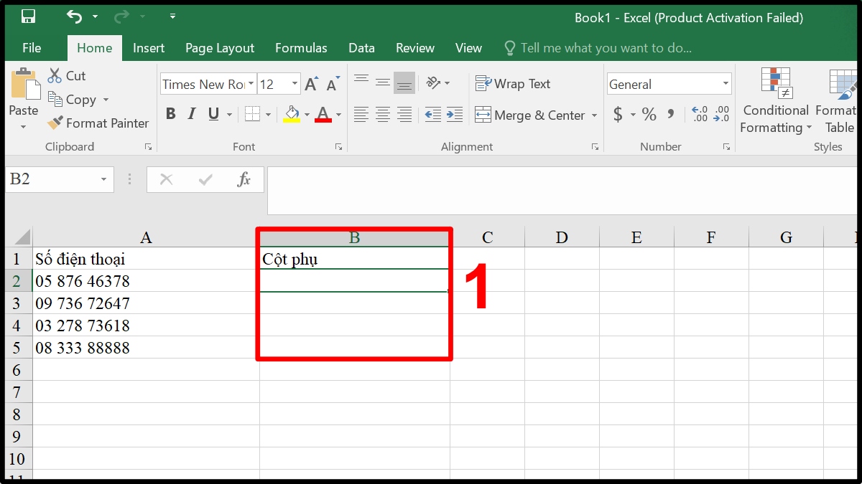Apply center alignment to the cell
862x484 pixels.
coord(383,114)
